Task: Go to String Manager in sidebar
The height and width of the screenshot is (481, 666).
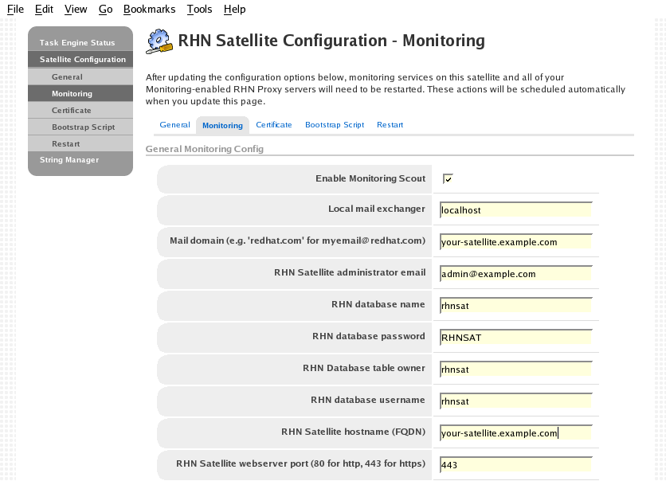Action: pos(69,160)
